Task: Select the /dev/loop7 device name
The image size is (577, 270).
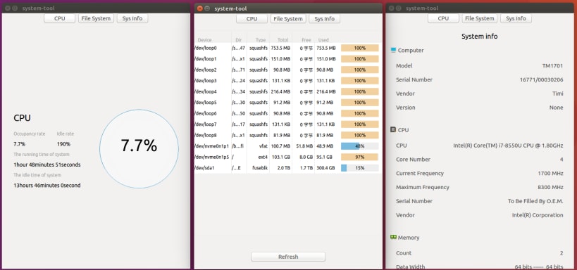Action: click(206, 124)
